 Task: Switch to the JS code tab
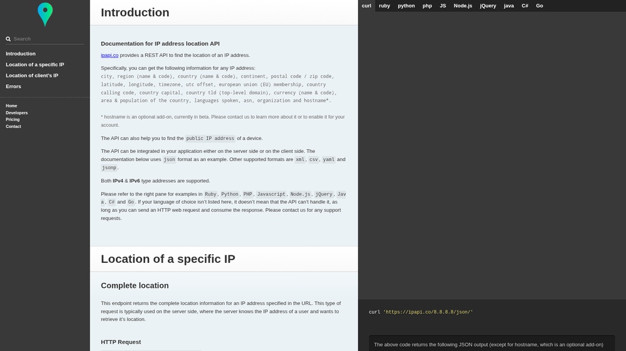(443, 6)
